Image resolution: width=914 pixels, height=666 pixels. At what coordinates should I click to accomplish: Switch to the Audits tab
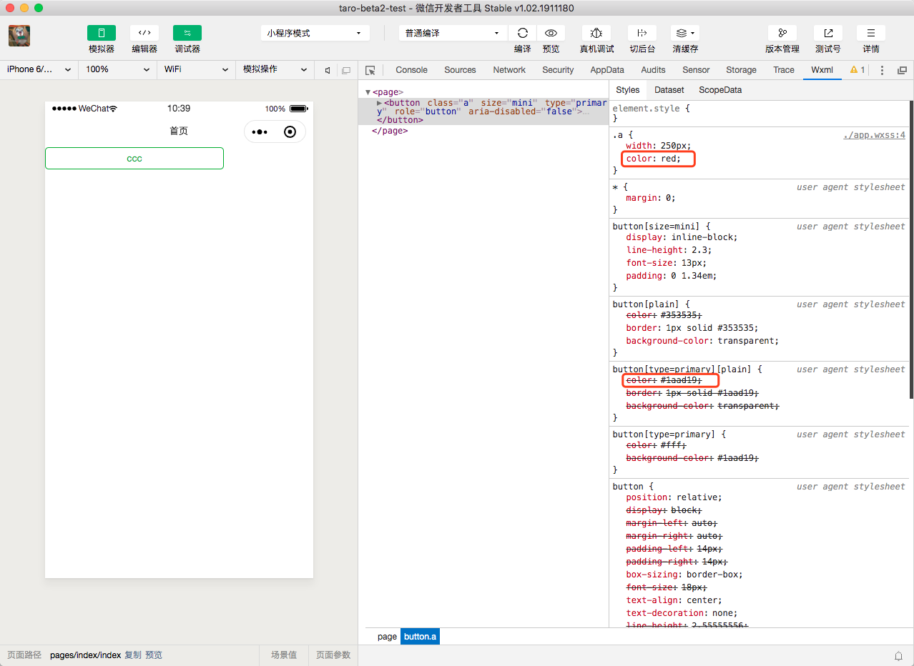(x=653, y=70)
